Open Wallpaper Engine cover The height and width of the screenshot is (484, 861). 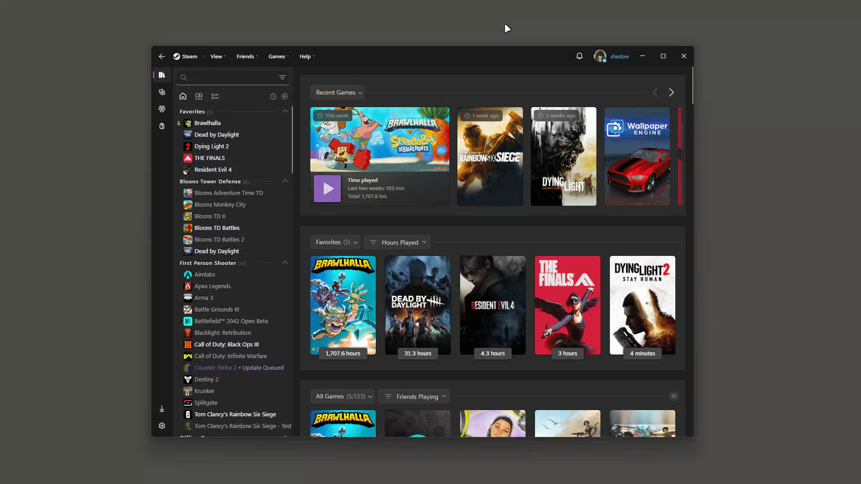637,156
